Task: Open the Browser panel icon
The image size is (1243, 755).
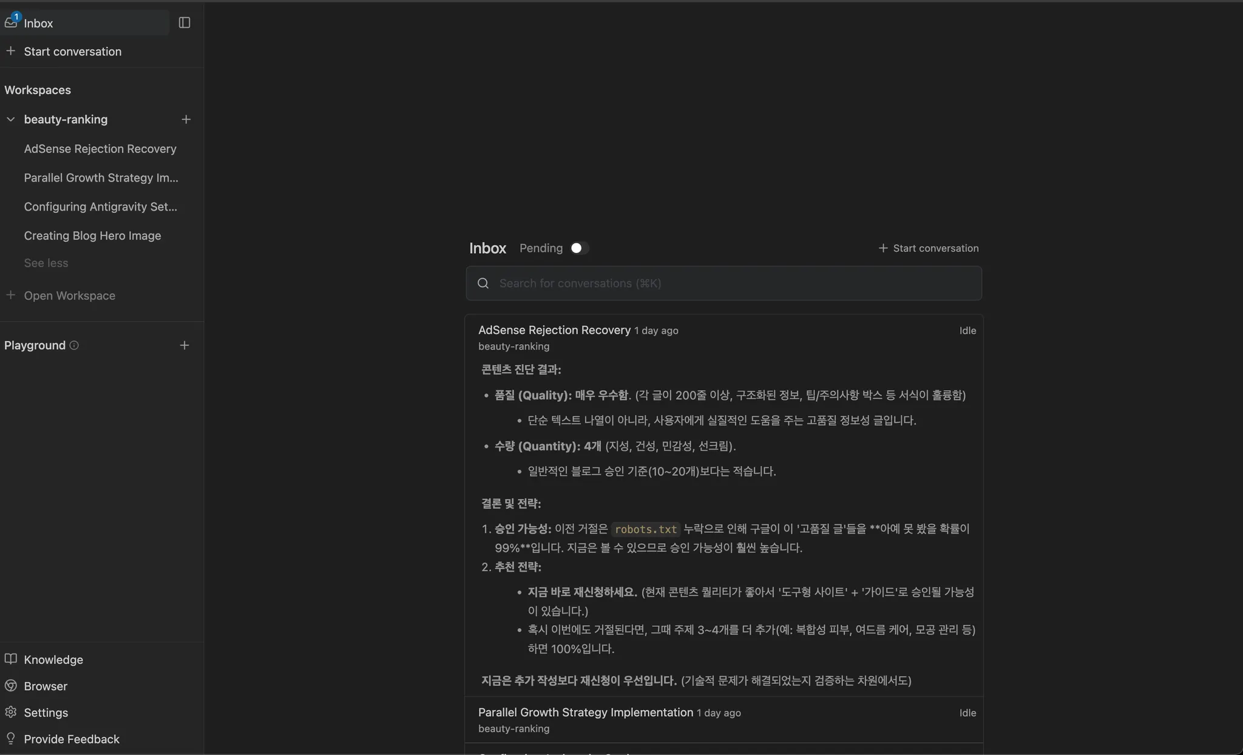Action: click(x=11, y=686)
